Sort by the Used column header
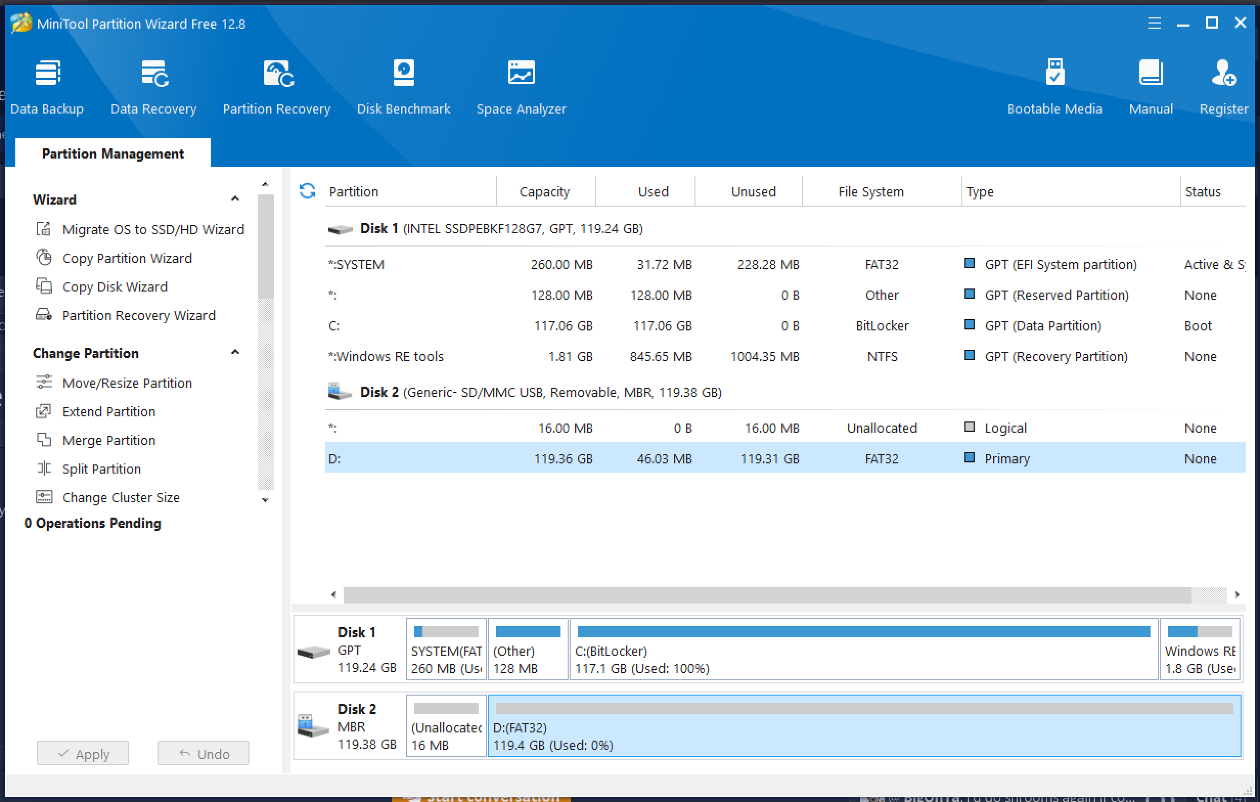This screenshot has width=1260, height=802. click(645, 192)
